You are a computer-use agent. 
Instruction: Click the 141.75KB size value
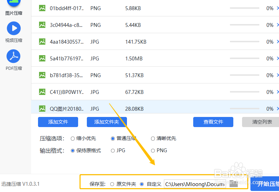point(136,42)
